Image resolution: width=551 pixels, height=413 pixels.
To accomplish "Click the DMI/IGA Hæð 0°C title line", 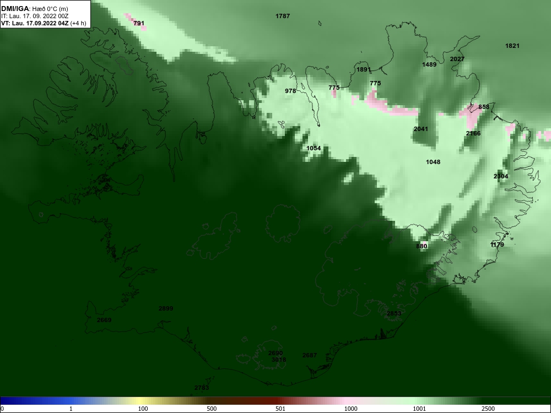I will tap(34, 9).
